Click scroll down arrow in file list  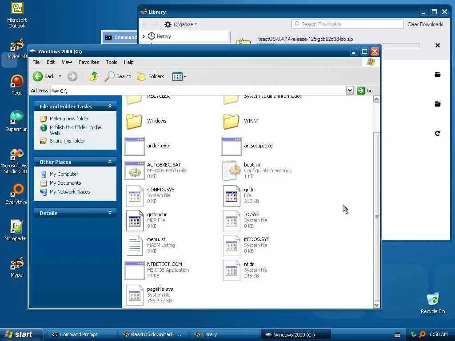click(x=376, y=305)
